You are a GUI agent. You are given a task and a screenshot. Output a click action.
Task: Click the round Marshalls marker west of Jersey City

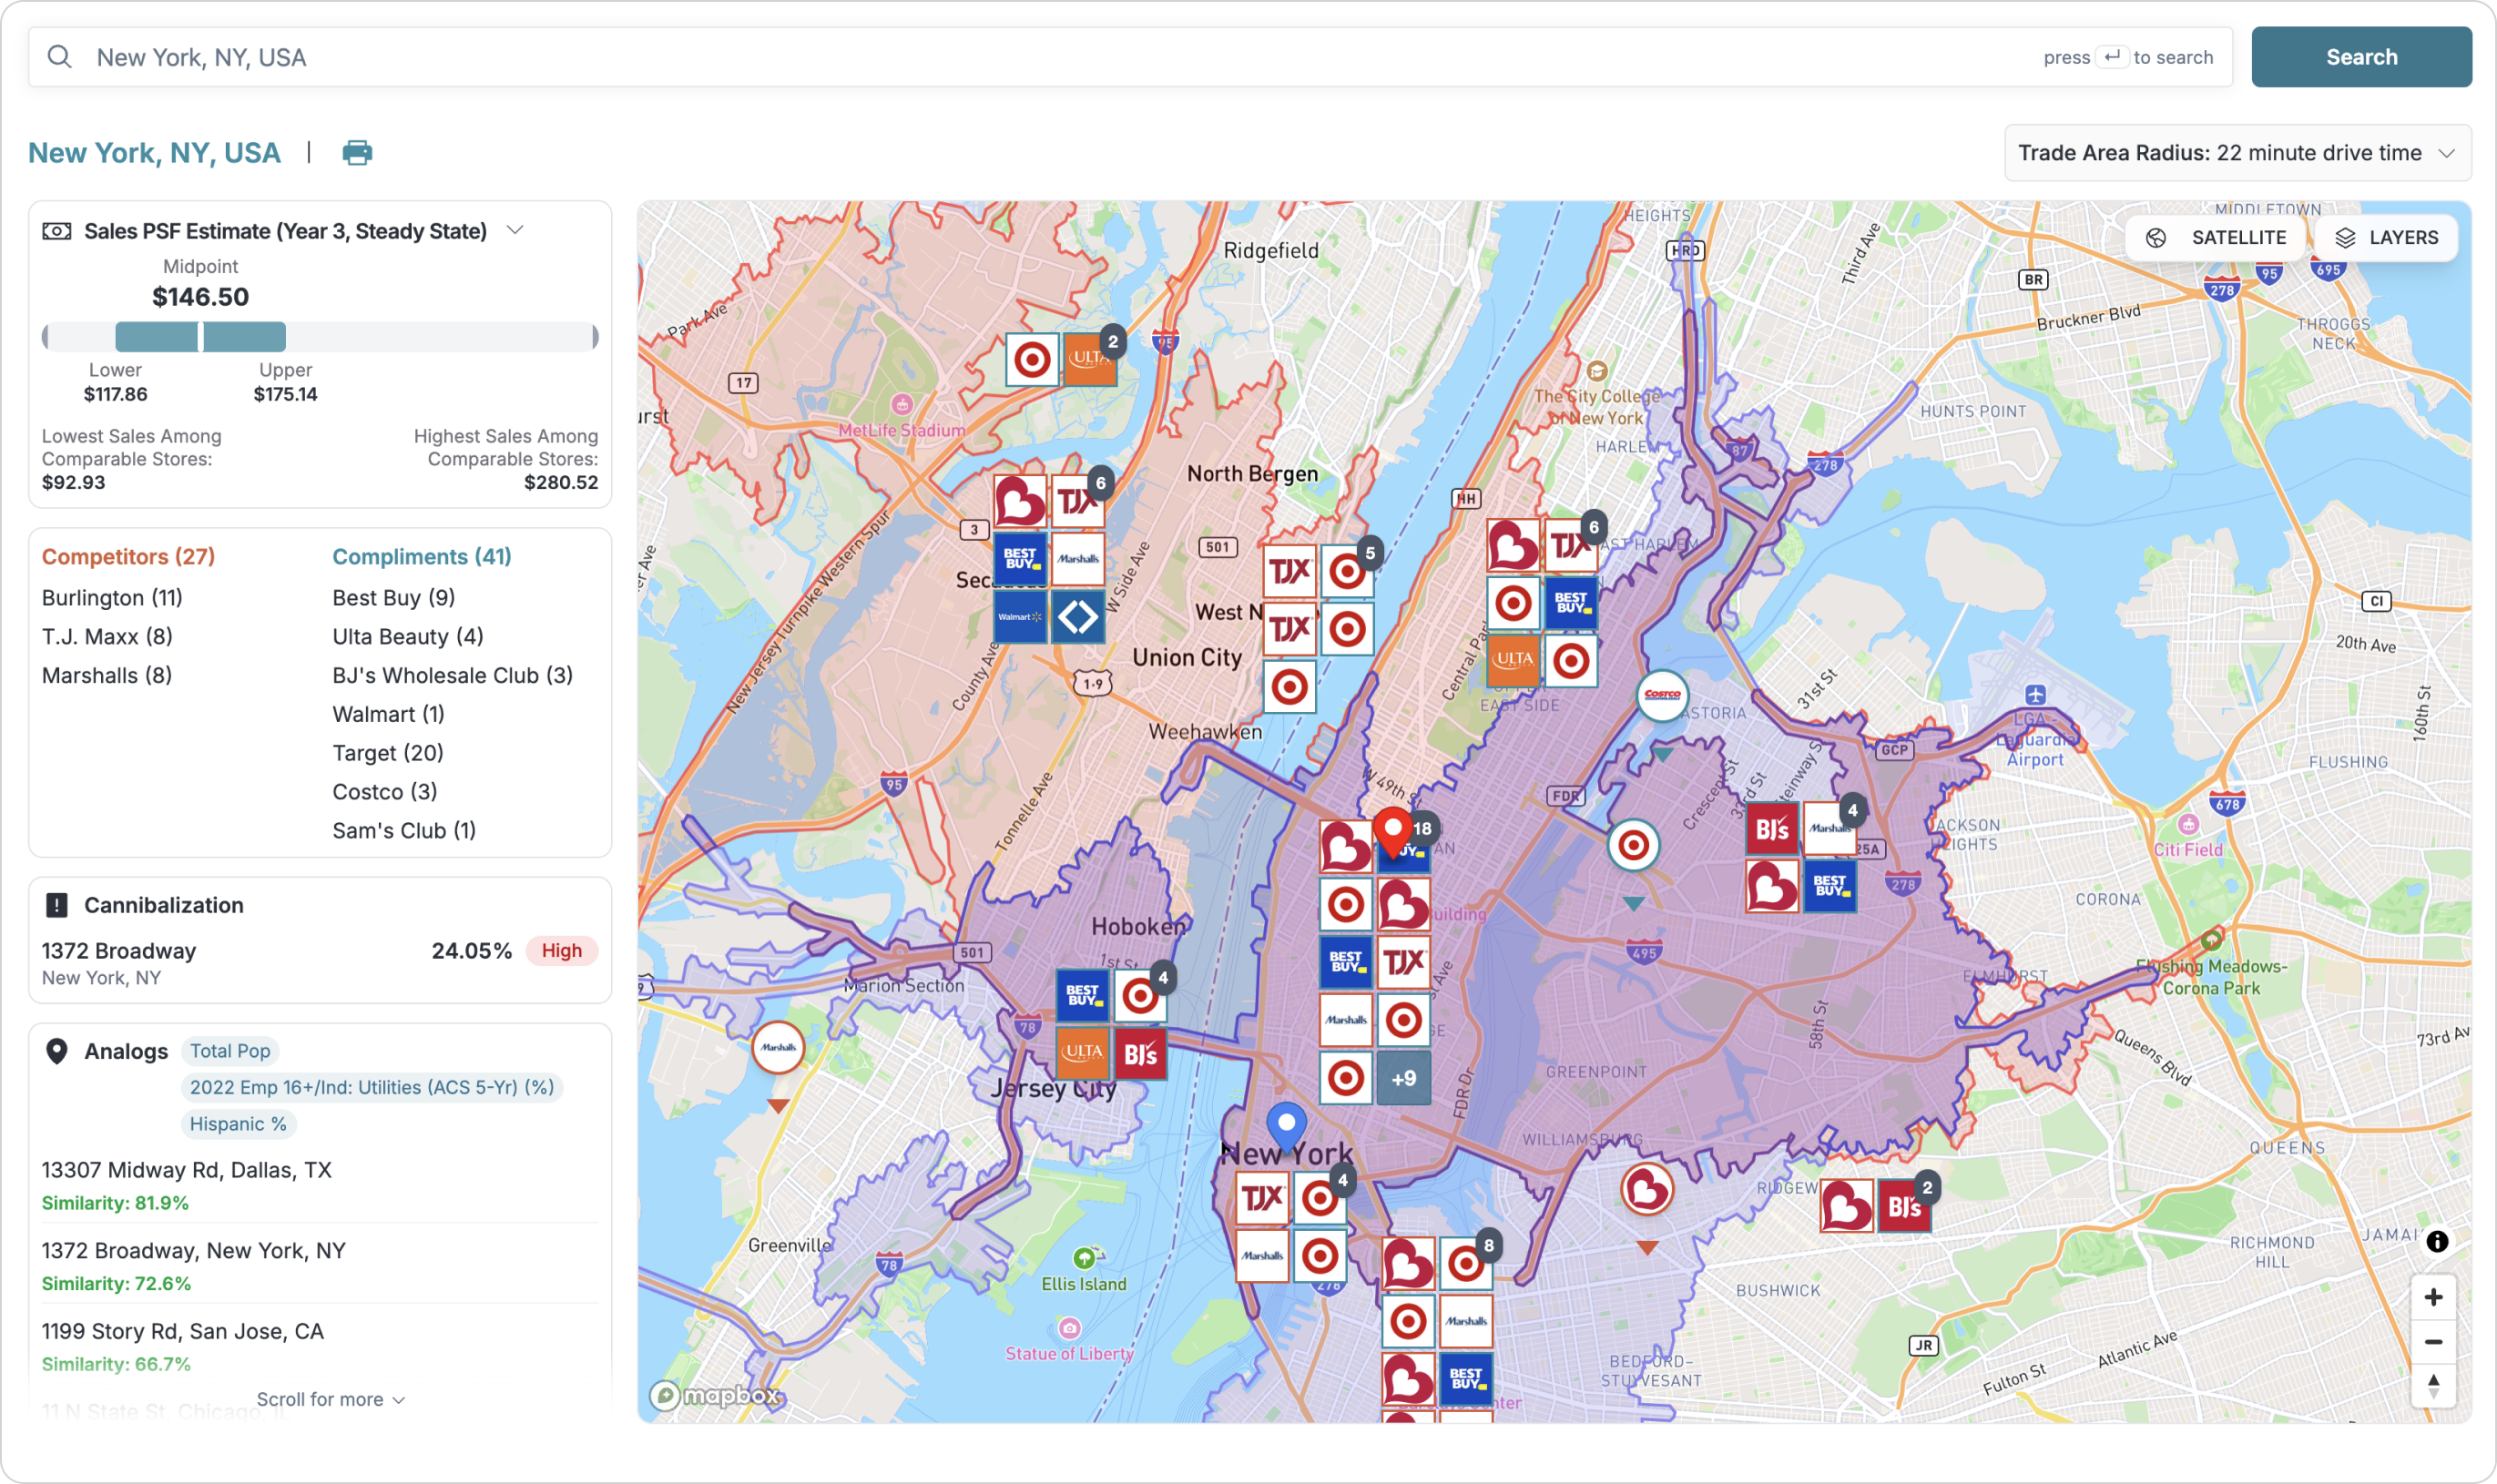pos(778,1048)
